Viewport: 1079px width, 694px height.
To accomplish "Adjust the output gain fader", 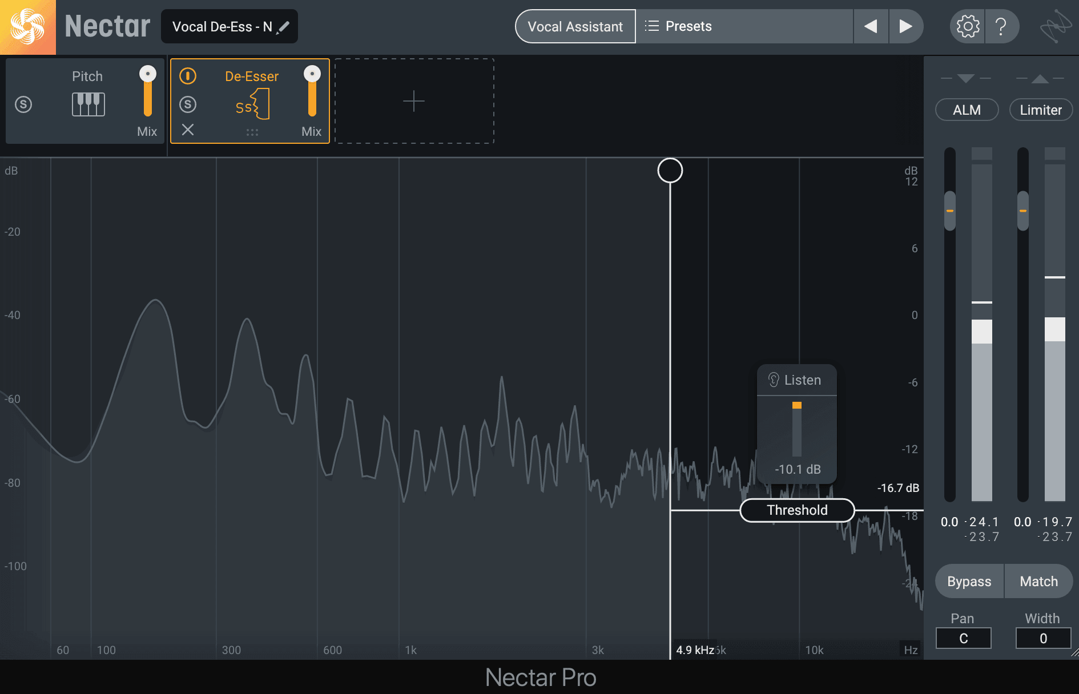I will [1023, 211].
